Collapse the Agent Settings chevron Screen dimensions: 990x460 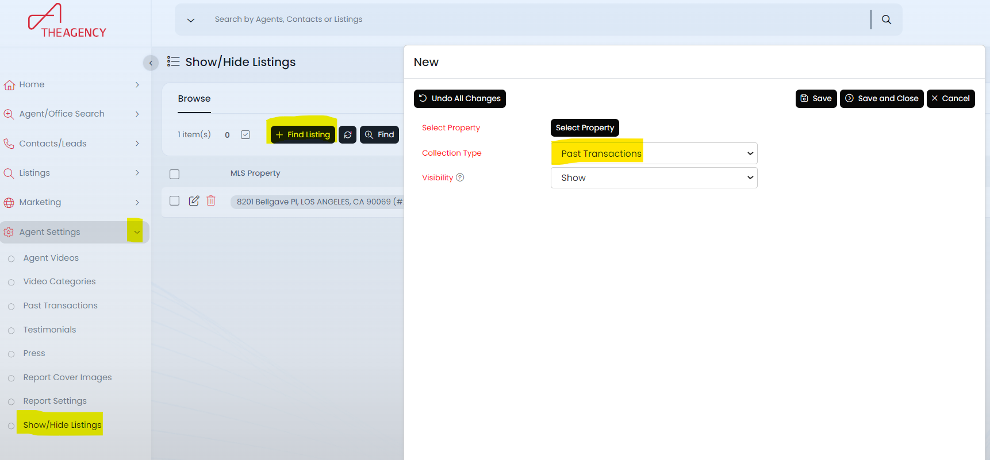[x=136, y=232]
